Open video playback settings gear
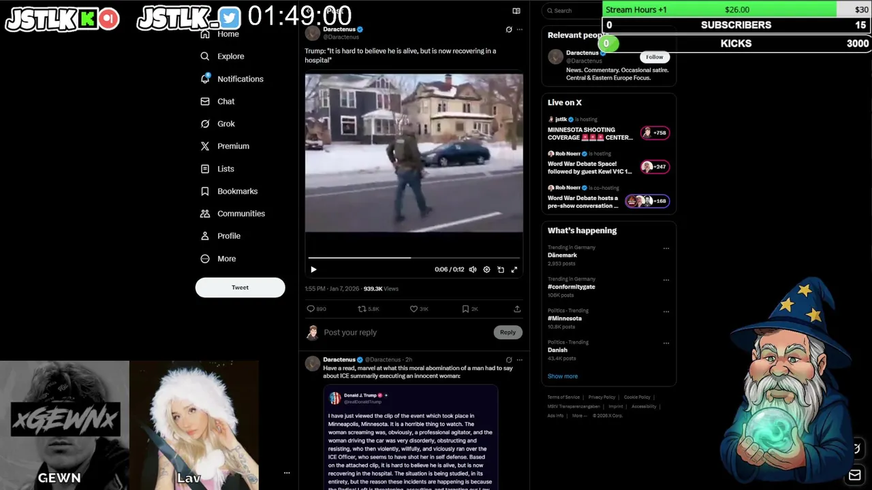This screenshot has width=872, height=490. [x=486, y=269]
